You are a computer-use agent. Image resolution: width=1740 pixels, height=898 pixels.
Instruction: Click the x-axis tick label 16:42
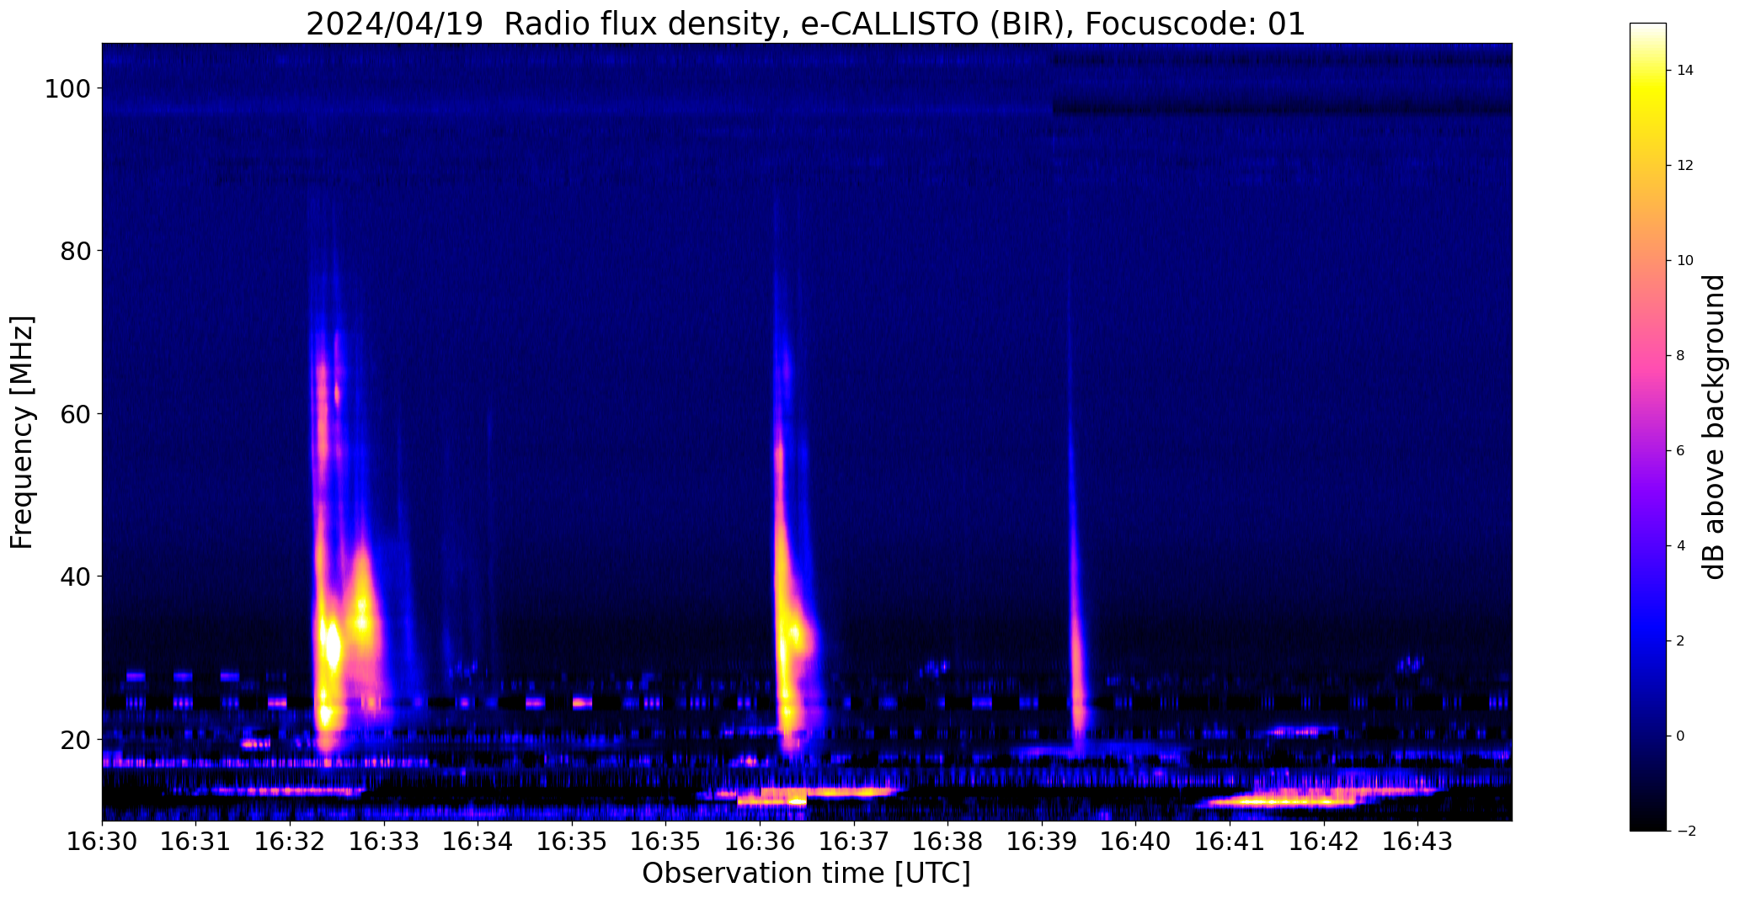(1324, 841)
